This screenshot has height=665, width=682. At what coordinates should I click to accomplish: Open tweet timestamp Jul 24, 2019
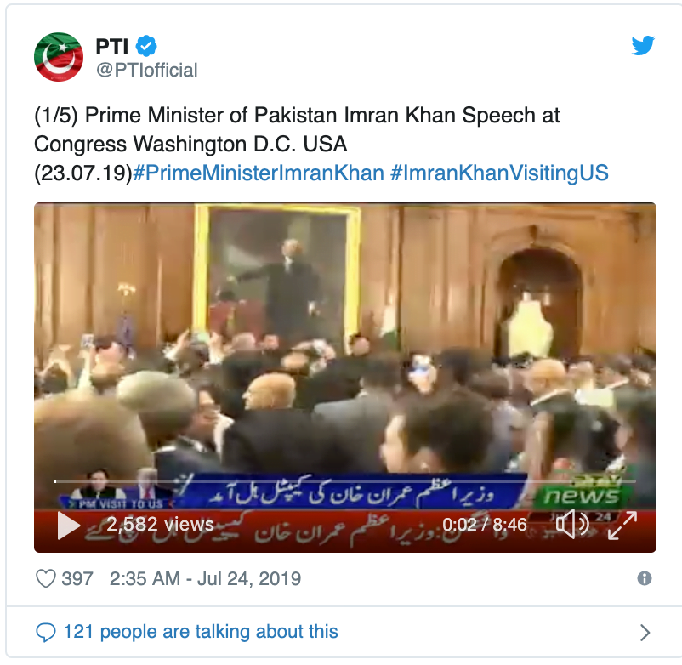point(205,578)
